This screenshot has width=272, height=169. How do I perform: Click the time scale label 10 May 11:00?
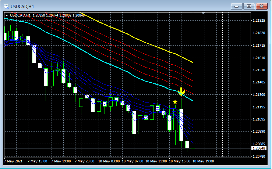pyautogui.click(x=156, y=161)
